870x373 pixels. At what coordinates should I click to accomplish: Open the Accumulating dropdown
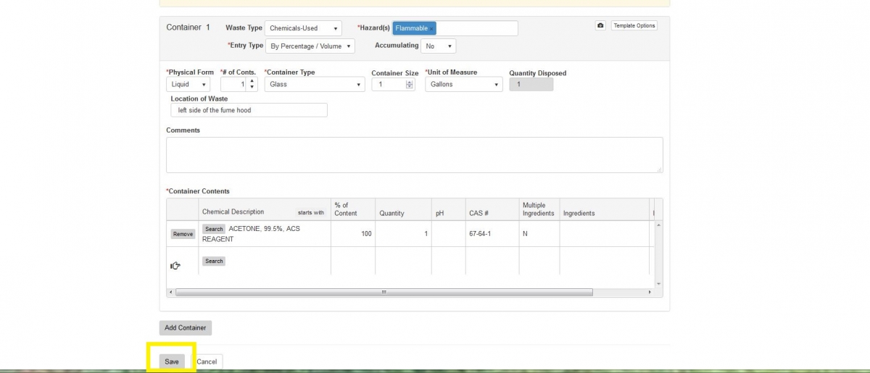tap(439, 46)
